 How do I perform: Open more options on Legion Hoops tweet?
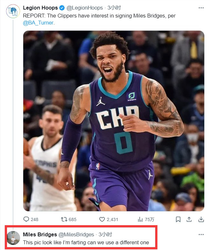(x=201, y=8)
